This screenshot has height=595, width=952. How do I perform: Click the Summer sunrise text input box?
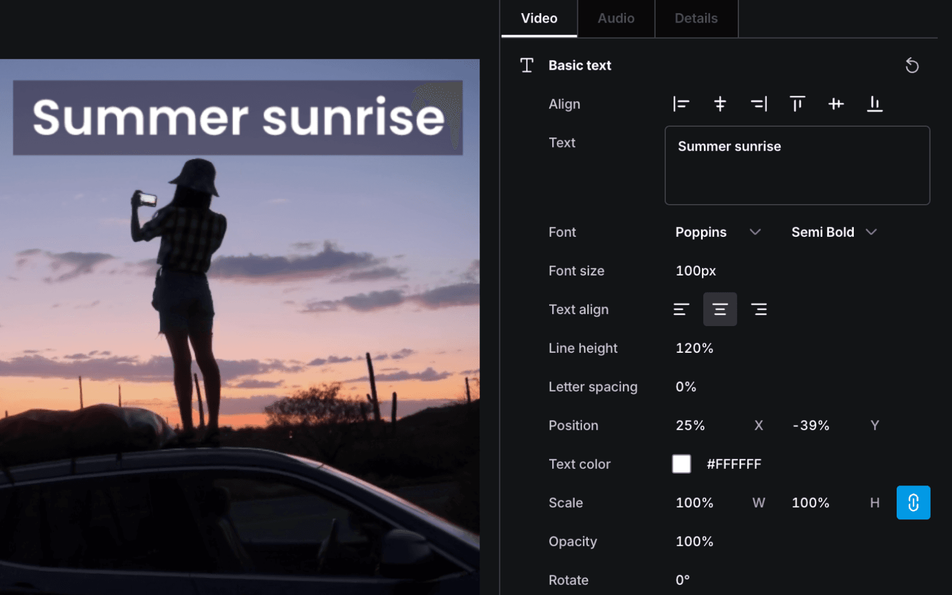(x=797, y=165)
